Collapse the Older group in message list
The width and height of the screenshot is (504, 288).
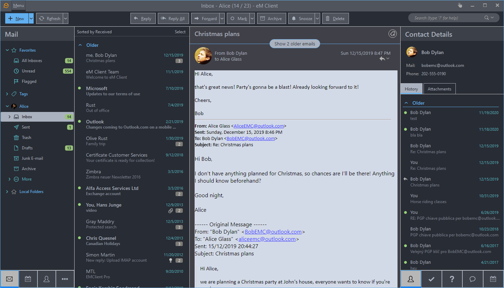80,45
